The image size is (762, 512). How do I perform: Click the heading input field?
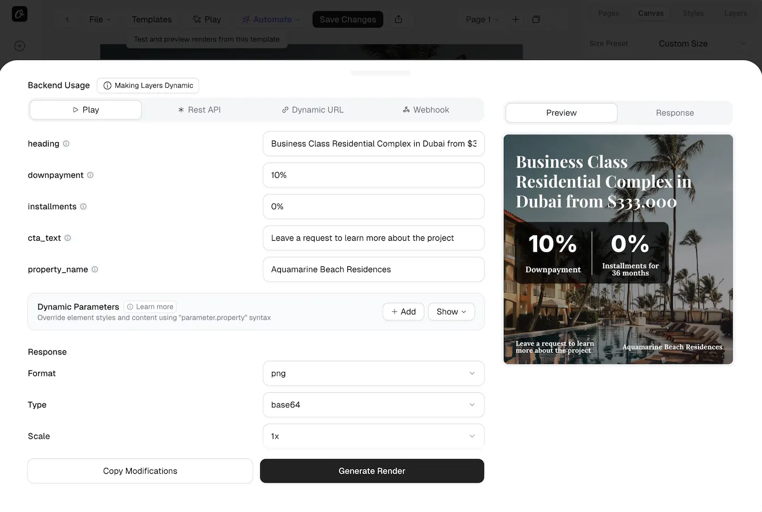click(373, 144)
